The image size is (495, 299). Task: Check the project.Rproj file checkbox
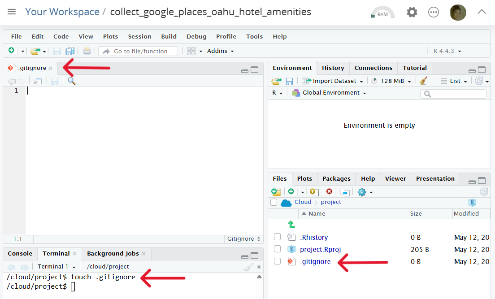[x=277, y=249]
